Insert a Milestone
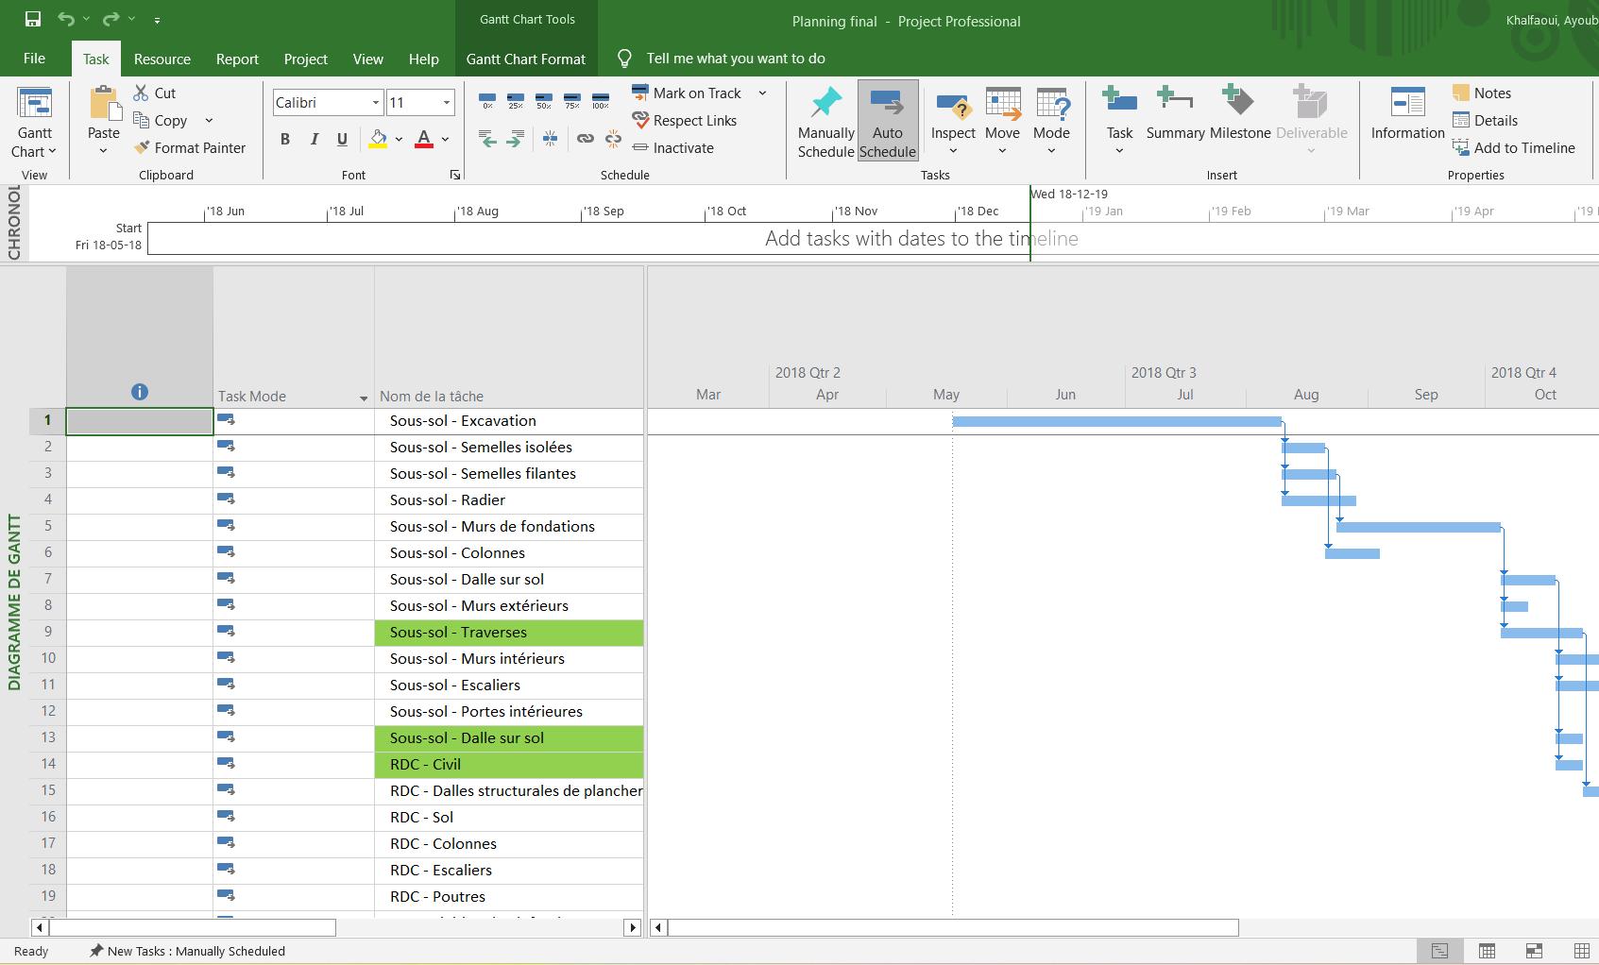Image resolution: width=1599 pixels, height=965 pixels. [x=1240, y=113]
